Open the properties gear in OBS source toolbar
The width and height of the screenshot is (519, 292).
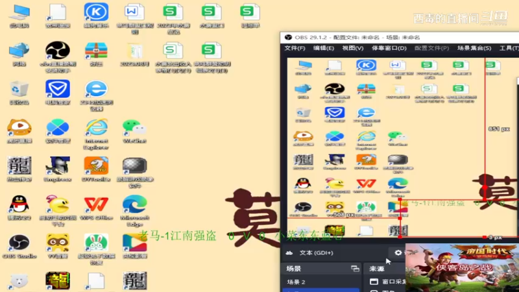[x=398, y=252]
